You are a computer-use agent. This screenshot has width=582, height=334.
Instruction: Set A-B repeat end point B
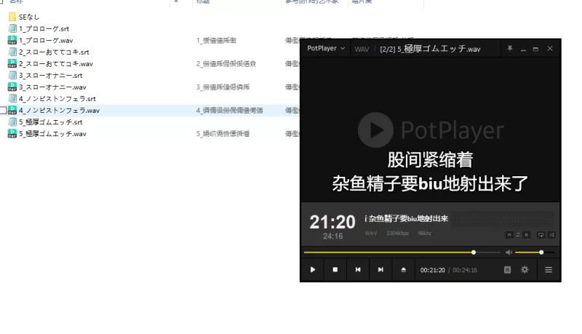point(526,235)
